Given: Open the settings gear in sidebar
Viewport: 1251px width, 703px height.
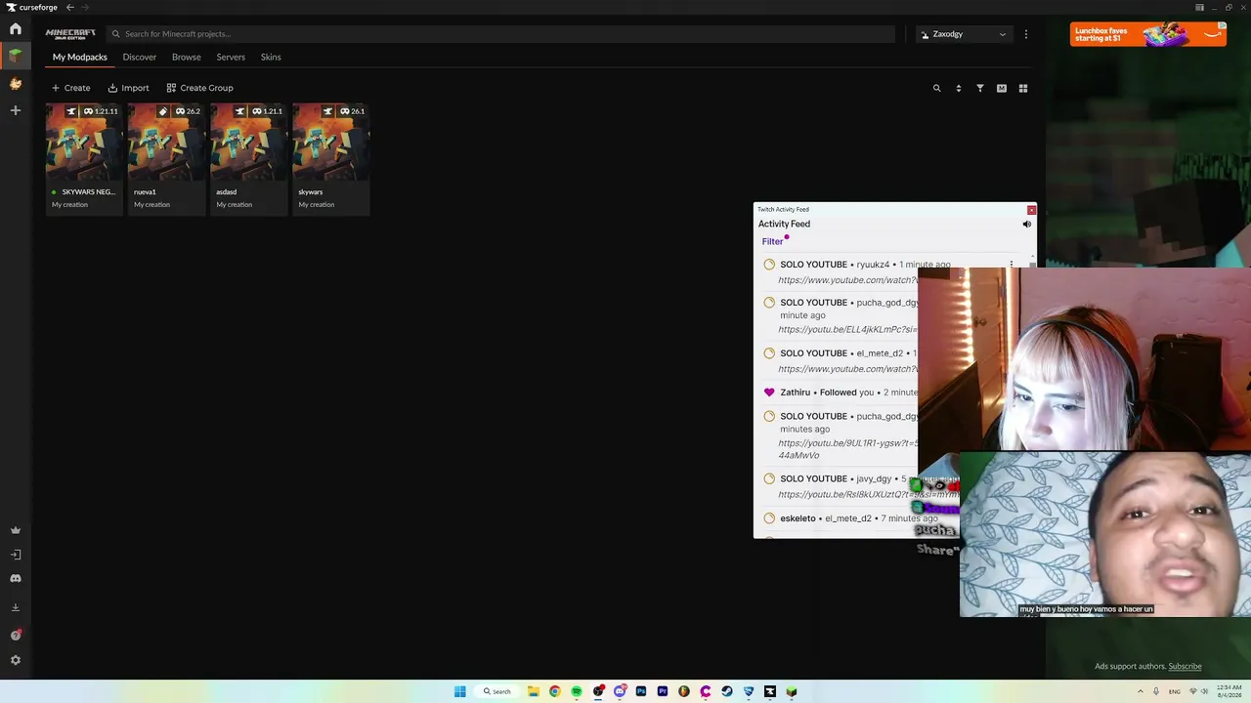Looking at the screenshot, I should pyautogui.click(x=15, y=660).
